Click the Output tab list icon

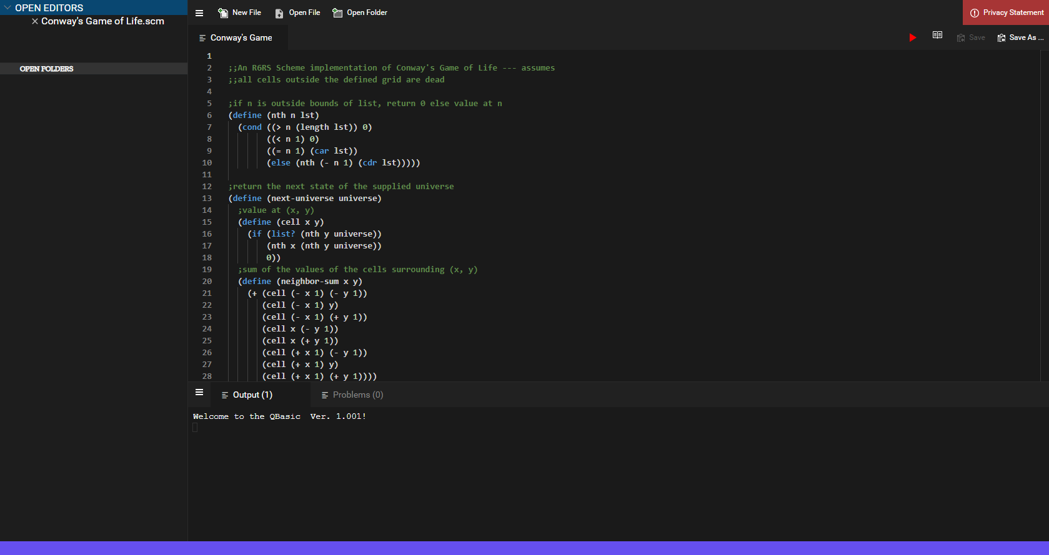(x=225, y=395)
